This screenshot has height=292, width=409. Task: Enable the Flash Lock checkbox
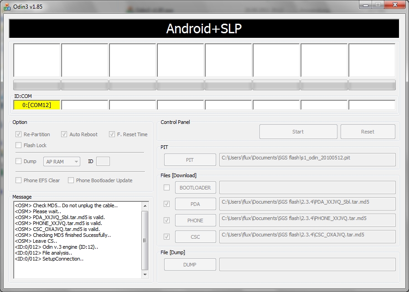pos(18,145)
